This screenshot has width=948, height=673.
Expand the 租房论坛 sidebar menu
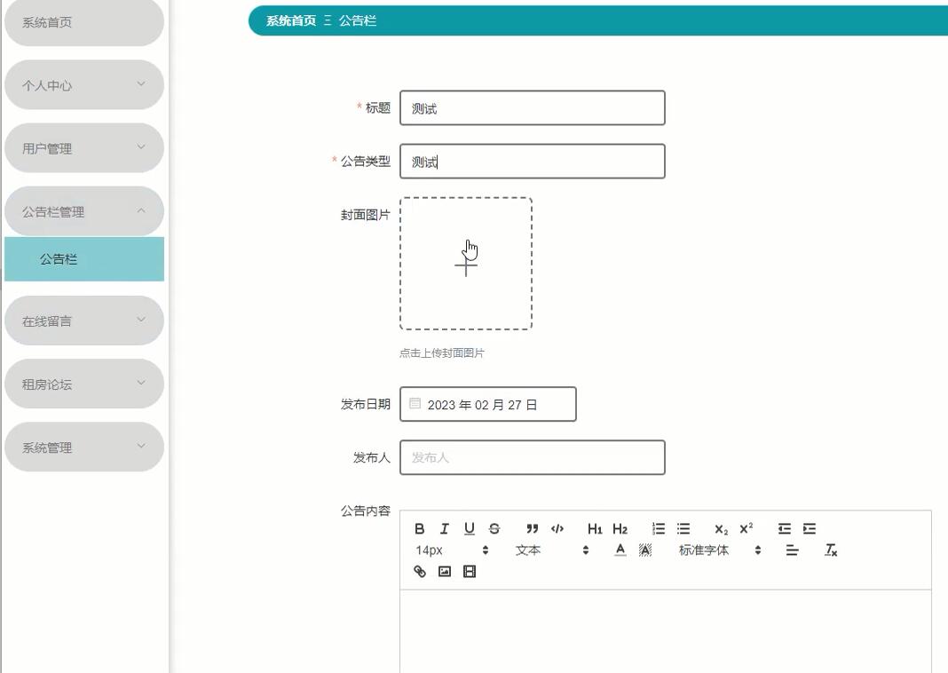click(84, 384)
